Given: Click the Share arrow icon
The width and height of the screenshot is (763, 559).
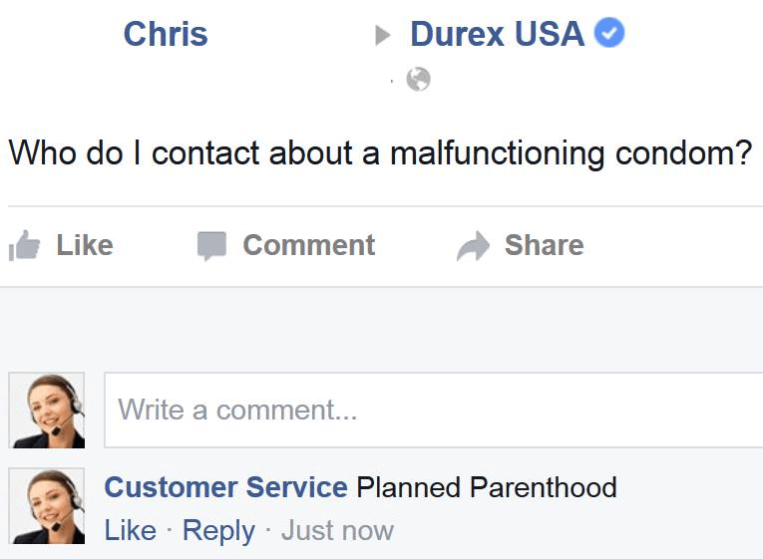Looking at the screenshot, I should pyautogui.click(x=473, y=246).
